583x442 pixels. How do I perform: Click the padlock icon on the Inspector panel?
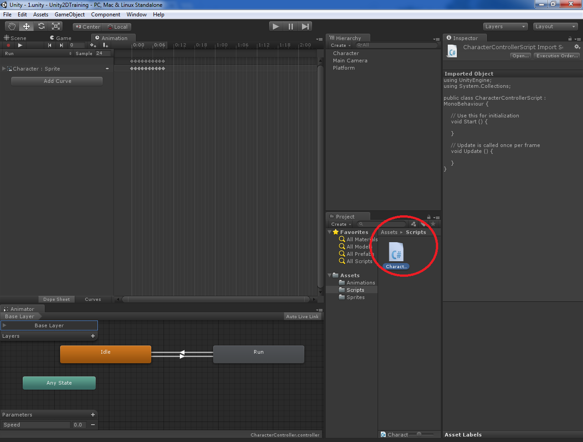click(x=569, y=38)
